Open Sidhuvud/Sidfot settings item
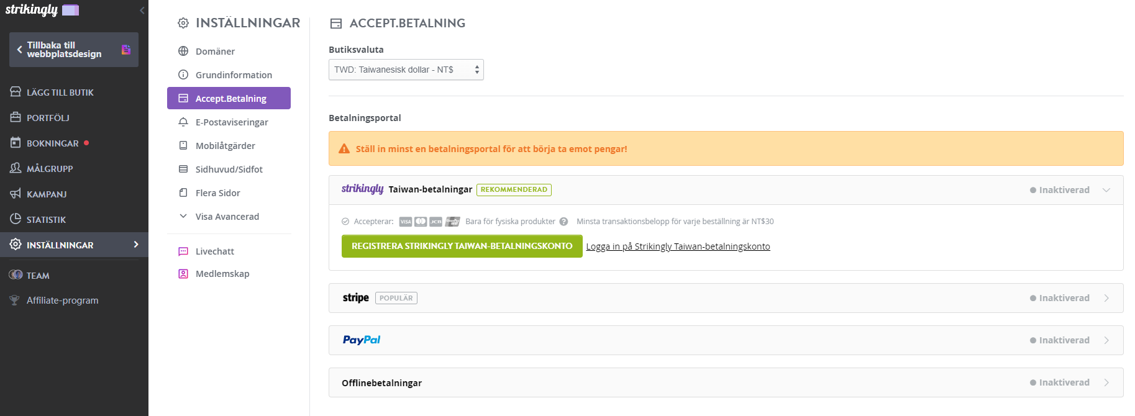1135x416 pixels. [x=229, y=169]
